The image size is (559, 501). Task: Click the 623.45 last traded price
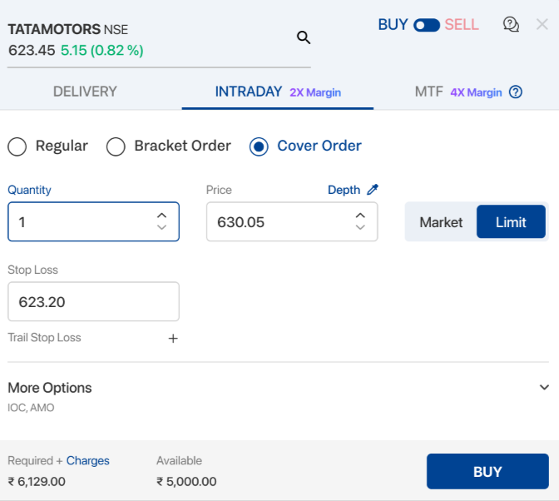click(x=32, y=50)
